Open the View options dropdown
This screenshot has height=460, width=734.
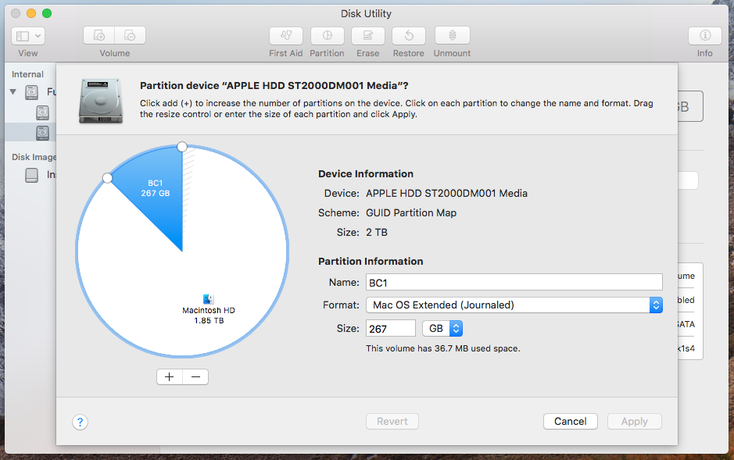27,35
